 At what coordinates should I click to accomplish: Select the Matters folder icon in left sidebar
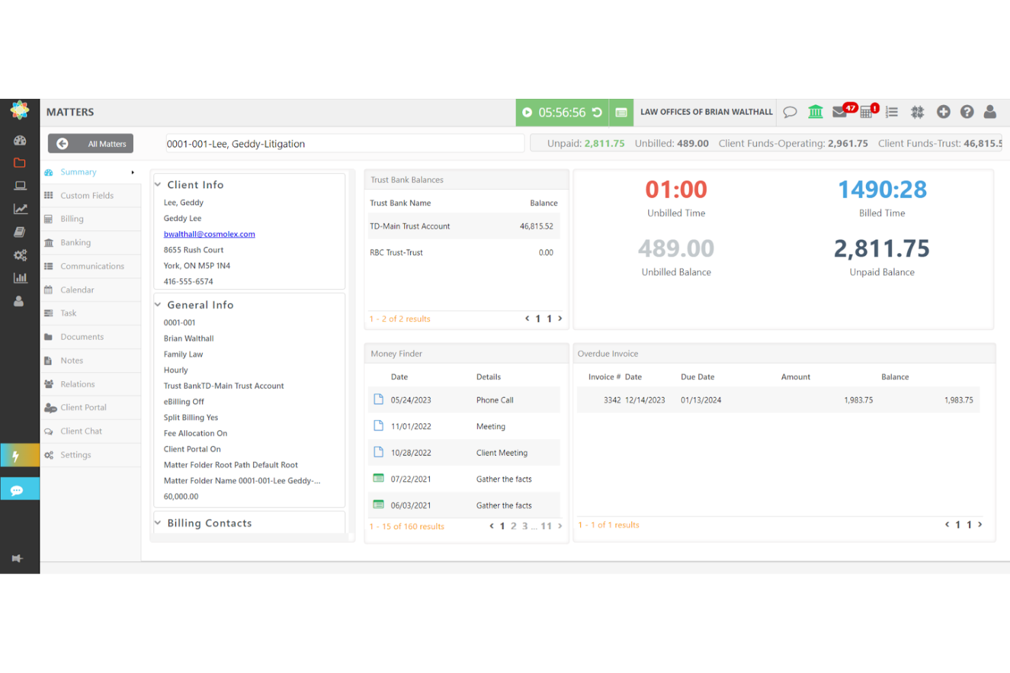20,162
